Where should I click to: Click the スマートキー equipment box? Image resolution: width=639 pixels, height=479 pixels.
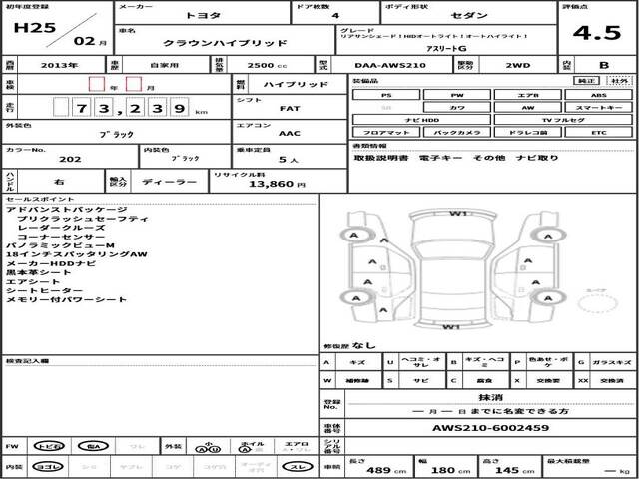click(597, 106)
